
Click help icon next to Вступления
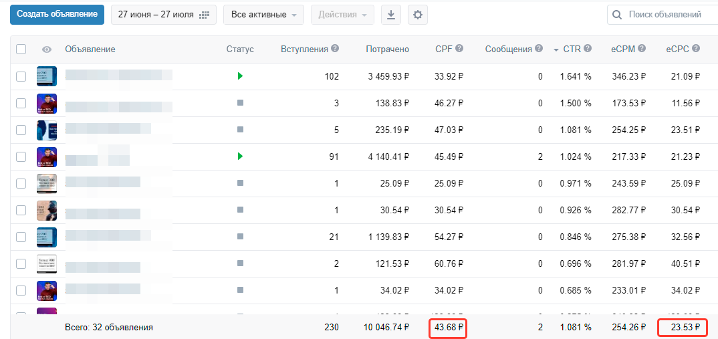coord(335,48)
